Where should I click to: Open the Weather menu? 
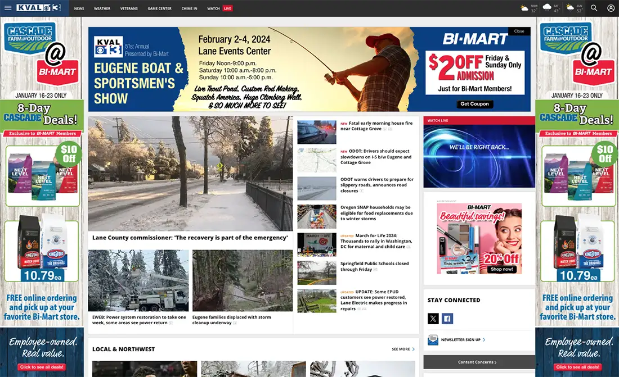[x=102, y=8]
